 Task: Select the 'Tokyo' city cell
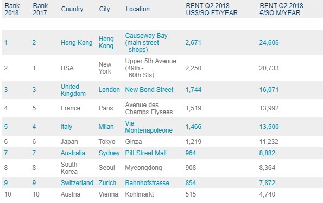coord(107,142)
